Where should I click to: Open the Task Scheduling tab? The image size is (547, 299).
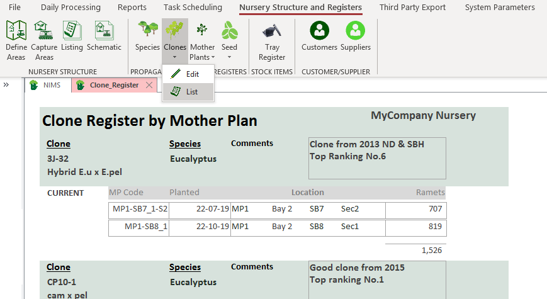pos(193,8)
